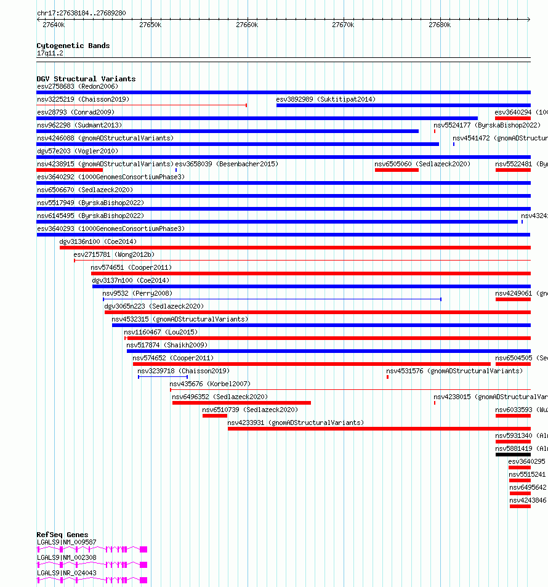Viewport: 548px width, 587px height.
Task: Click dgv3065n223 (Sedlazeck2020) label
Action: [x=154, y=306]
